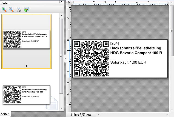Click the QR code in the large preview

(92, 59)
